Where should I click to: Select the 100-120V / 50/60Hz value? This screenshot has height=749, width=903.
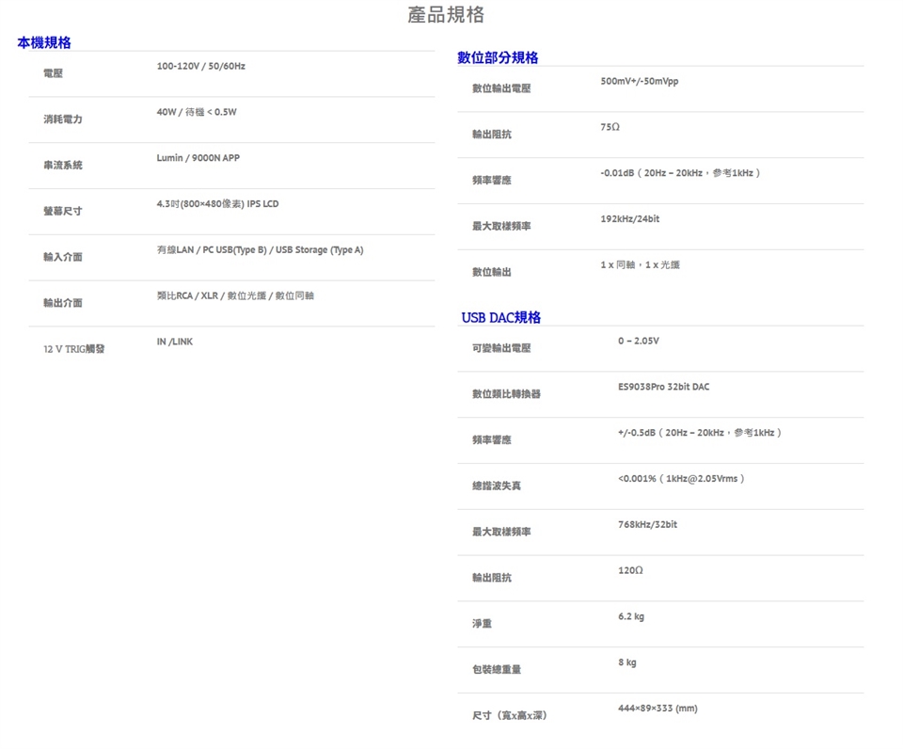pyautogui.click(x=200, y=67)
